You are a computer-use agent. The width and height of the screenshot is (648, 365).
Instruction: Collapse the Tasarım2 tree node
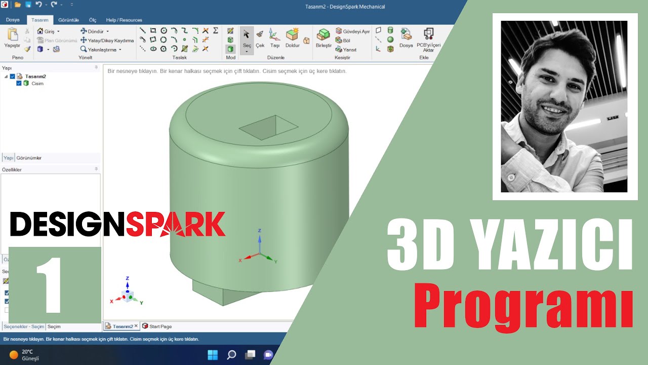coord(6,77)
